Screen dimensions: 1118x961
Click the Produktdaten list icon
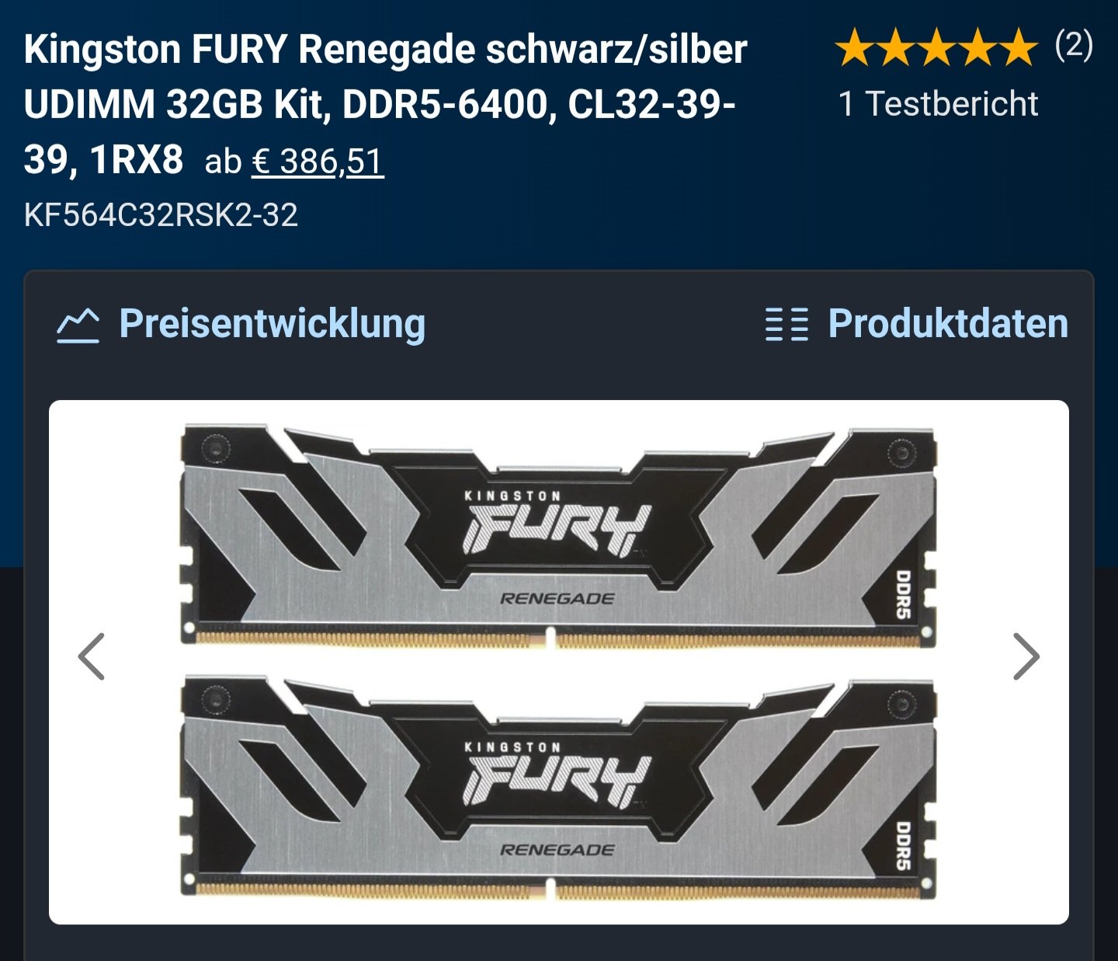point(786,325)
